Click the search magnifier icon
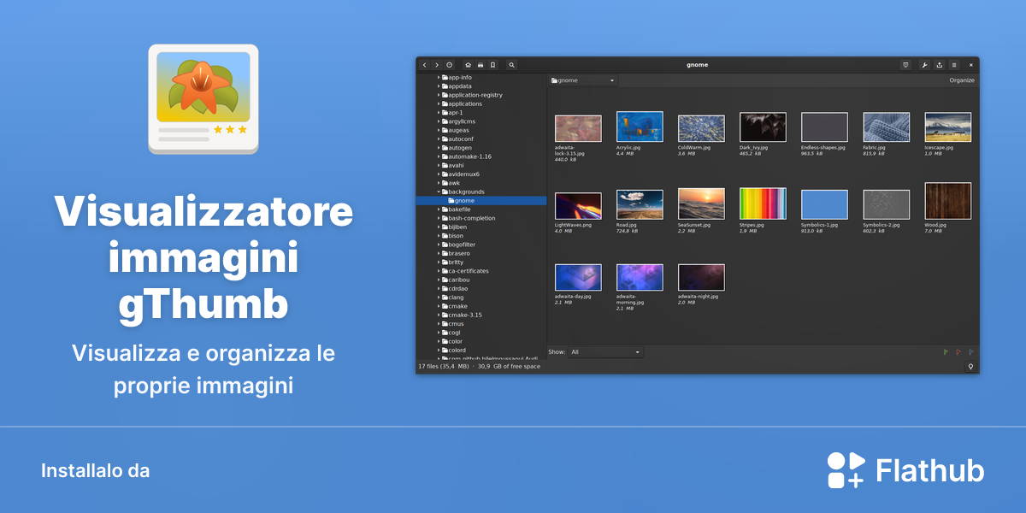Image resolution: width=1026 pixels, height=513 pixels. coord(511,65)
